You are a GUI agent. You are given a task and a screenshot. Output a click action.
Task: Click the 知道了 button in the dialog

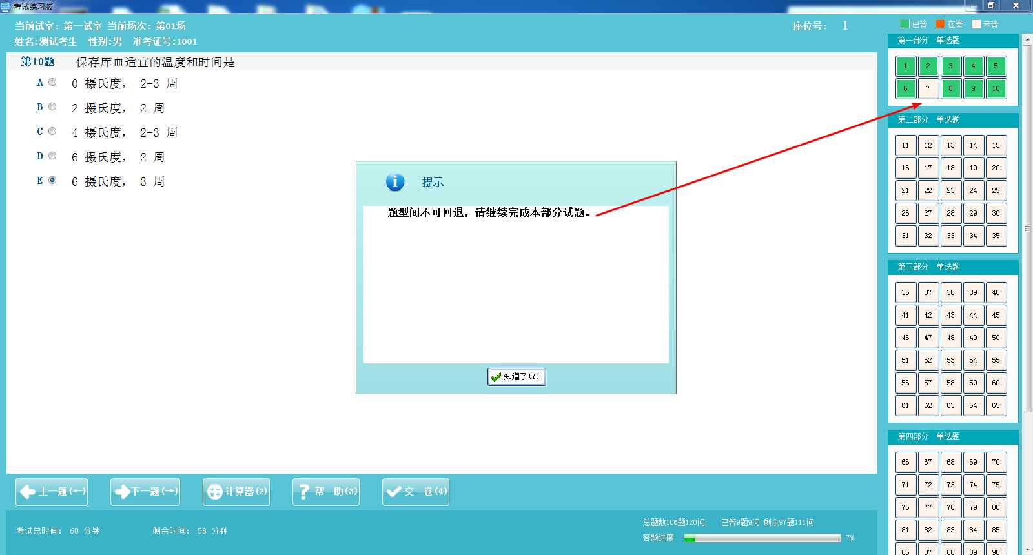coord(516,377)
